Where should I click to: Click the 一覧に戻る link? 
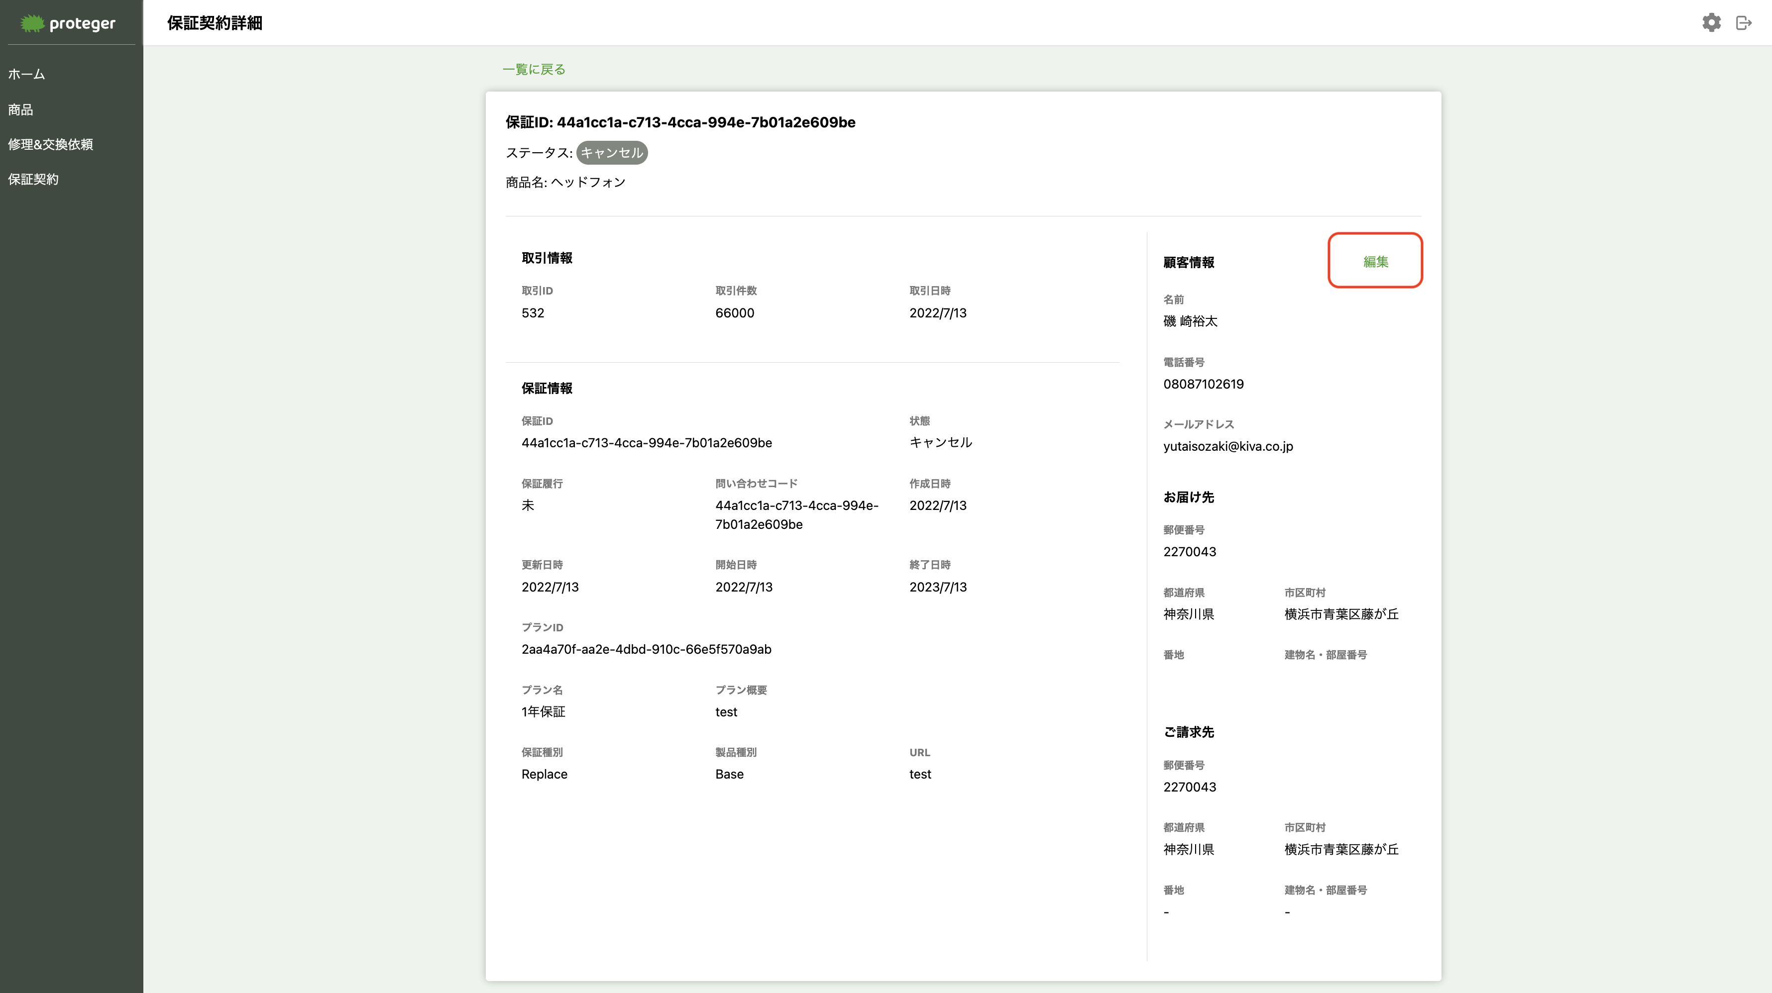pos(534,70)
